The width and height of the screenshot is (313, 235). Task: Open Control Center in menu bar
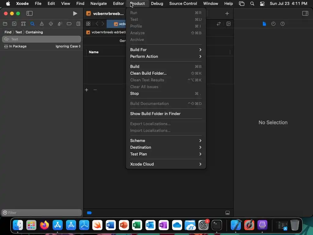262,4
